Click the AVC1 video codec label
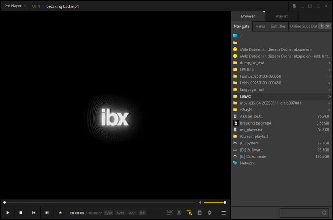 point(120,213)
